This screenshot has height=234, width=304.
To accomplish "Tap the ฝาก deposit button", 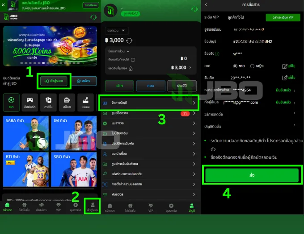I will pos(119,86).
